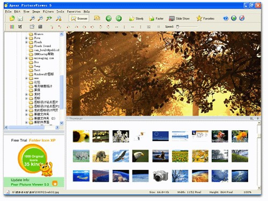This screenshot has width=268, height=201.
Task: Select the yellow sunflower close-up thumbnail
Action: [81, 136]
